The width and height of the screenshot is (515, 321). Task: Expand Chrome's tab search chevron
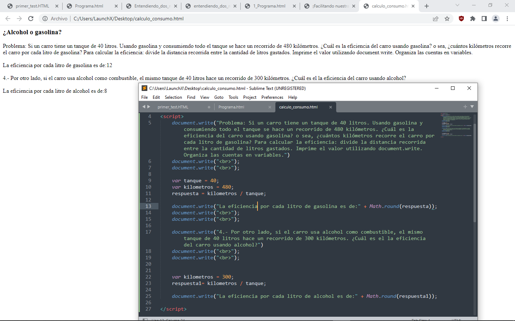pyautogui.click(x=457, y=5)
